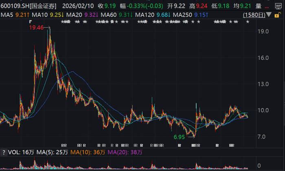Click the red three-dots more icon
285x171 pixels.
[x=267, y=7]
